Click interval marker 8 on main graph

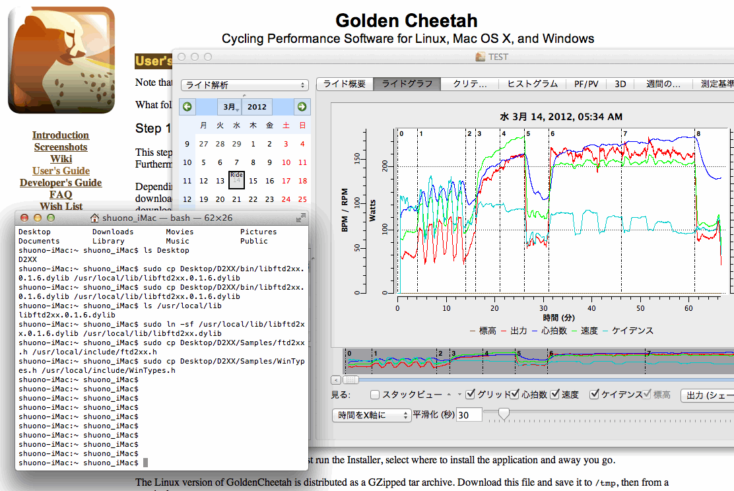tap(698, 134)
